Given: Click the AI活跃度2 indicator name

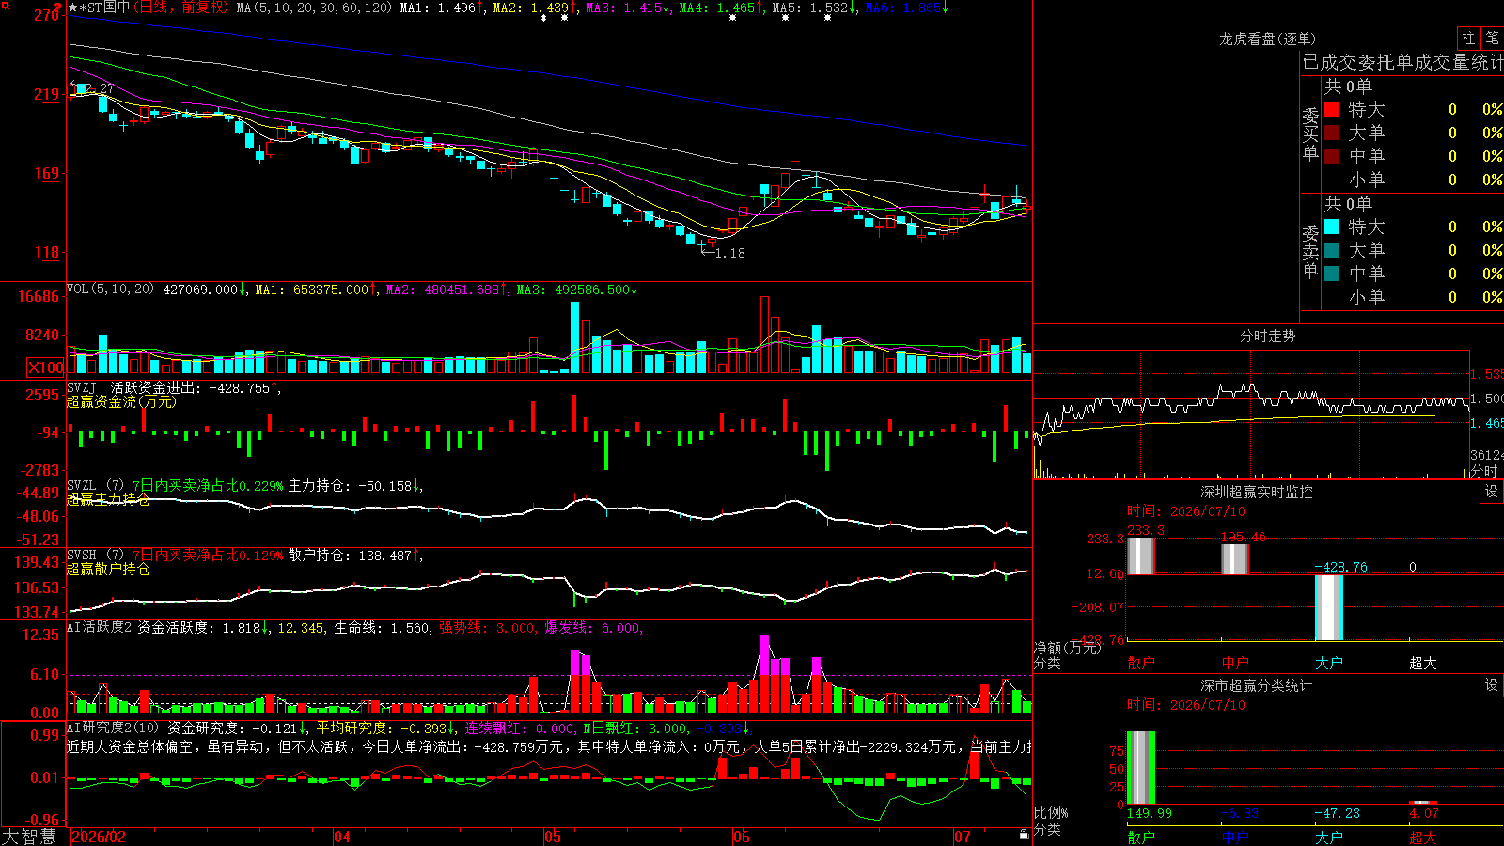Looking at the screenshot, I should [100, 628].
